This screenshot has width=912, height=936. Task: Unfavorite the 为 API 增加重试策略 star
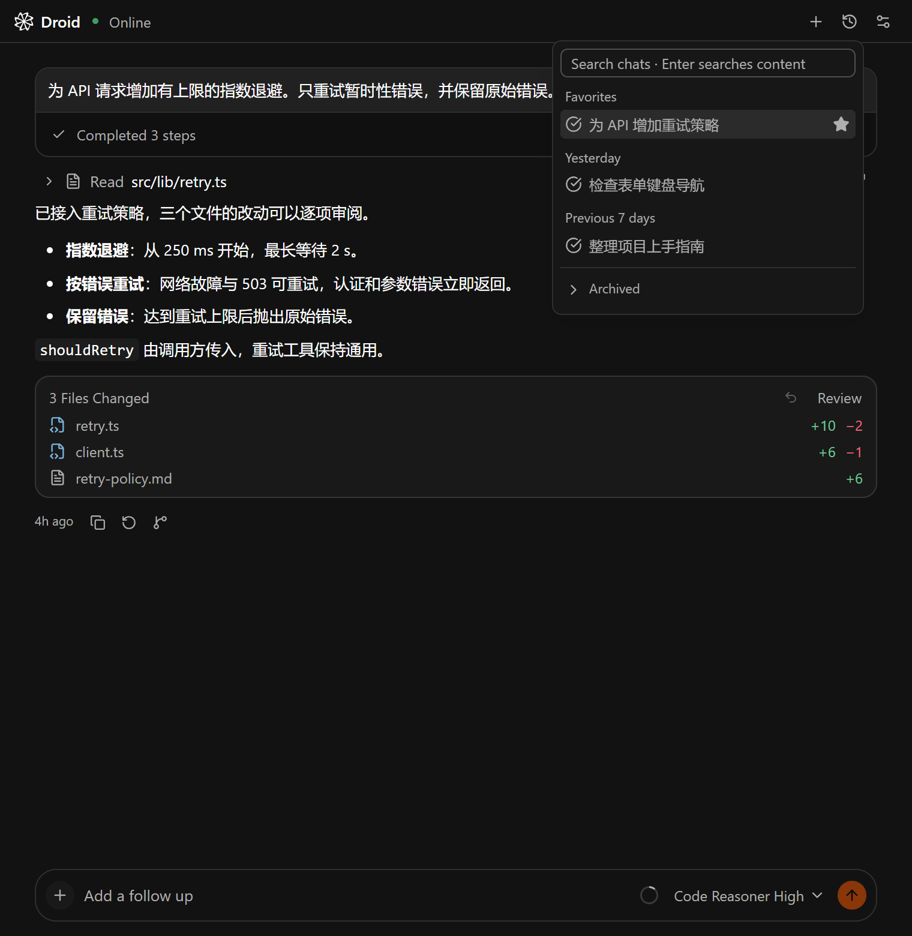[841, 124]
